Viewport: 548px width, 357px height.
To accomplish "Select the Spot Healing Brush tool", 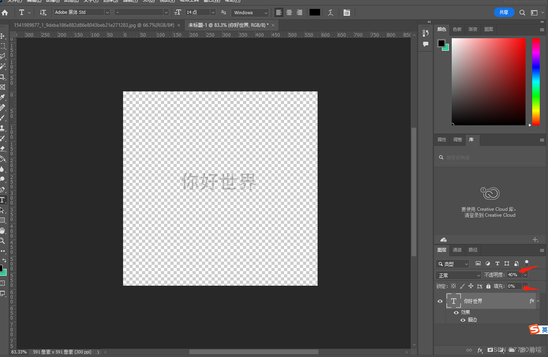I will pos(3,108).
